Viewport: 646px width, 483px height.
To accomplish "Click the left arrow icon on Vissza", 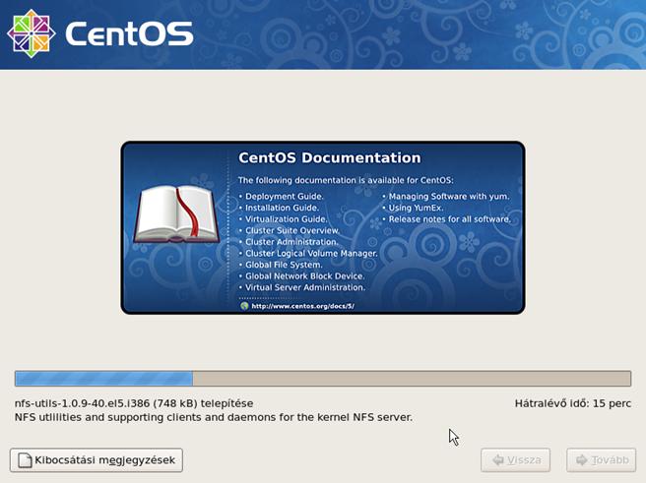I will (498, 459).
